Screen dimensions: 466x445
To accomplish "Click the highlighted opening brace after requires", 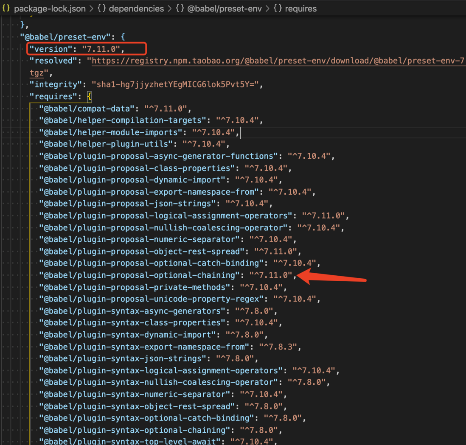I will coord(89,97).
